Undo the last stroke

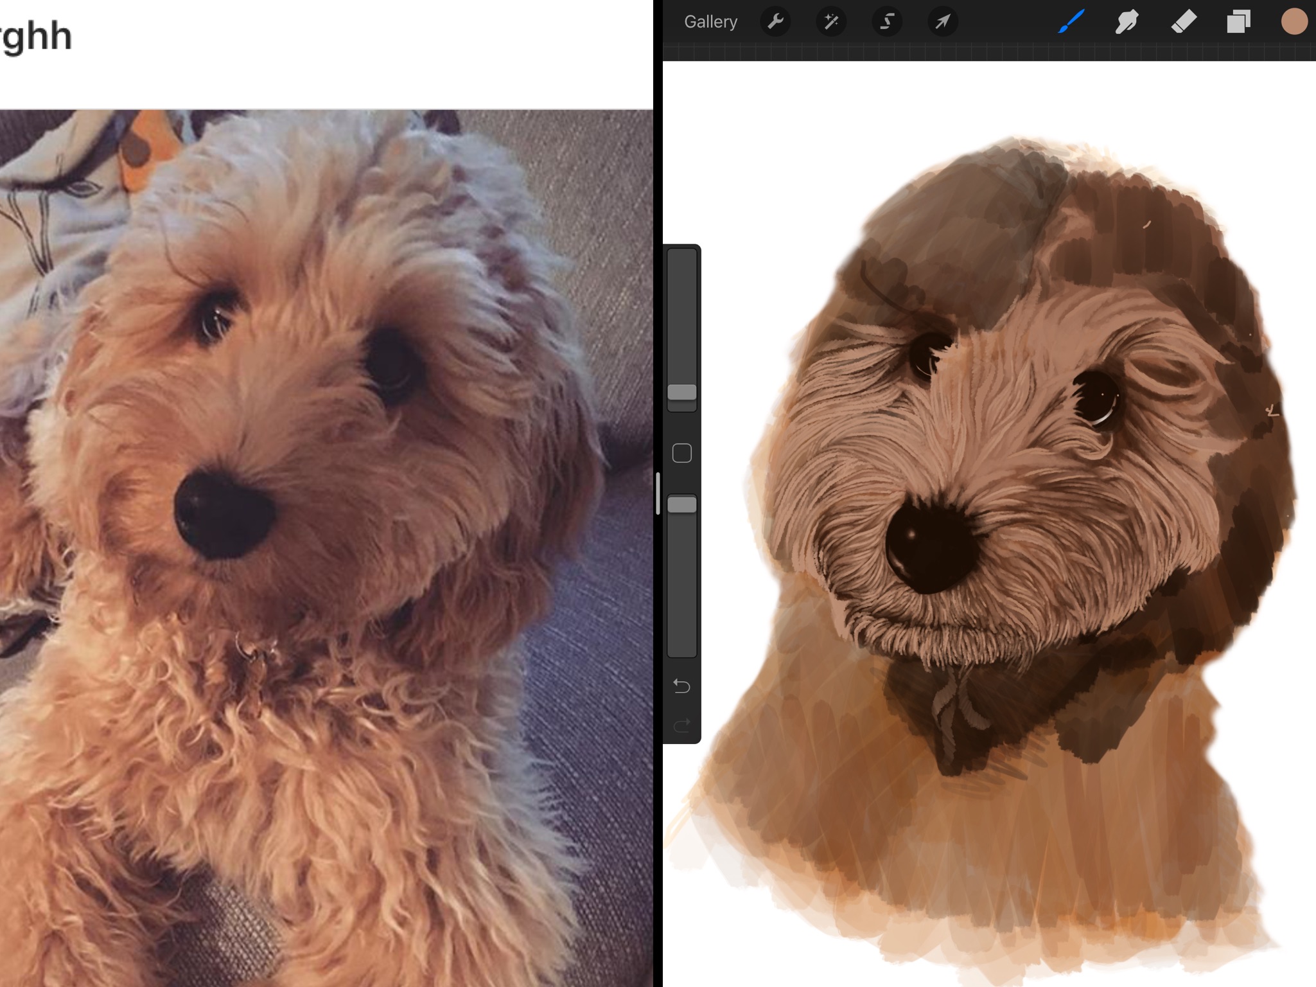click(x=681, y=686)
